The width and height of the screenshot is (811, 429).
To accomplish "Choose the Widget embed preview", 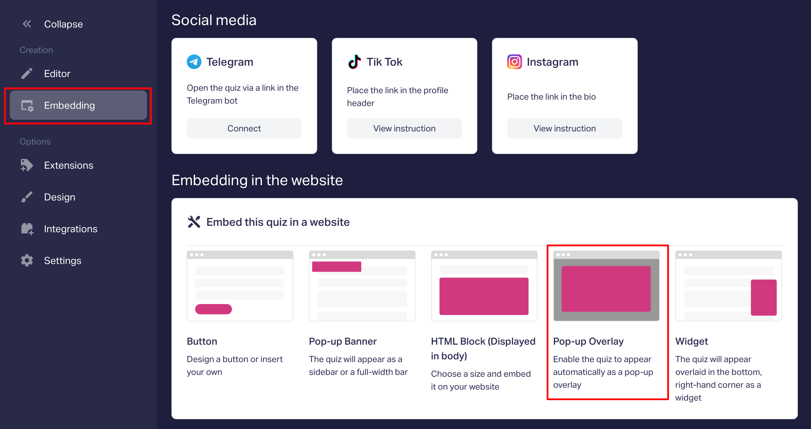I will [x=728, y=286].
